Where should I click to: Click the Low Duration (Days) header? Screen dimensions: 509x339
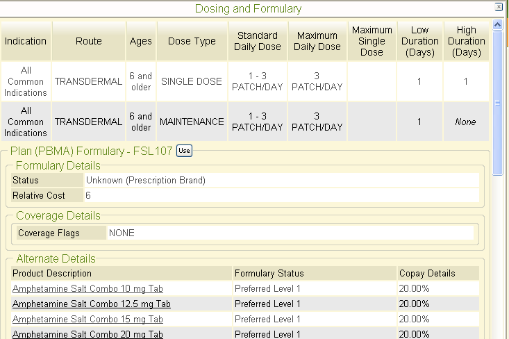419,41
